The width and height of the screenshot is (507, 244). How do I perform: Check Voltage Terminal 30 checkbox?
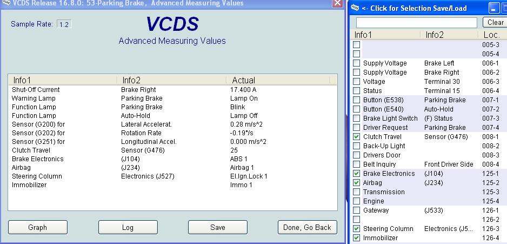click(356, 82)
